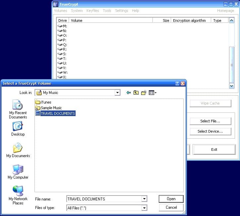
Task: Go up one folder level
Action: point(136,93)
